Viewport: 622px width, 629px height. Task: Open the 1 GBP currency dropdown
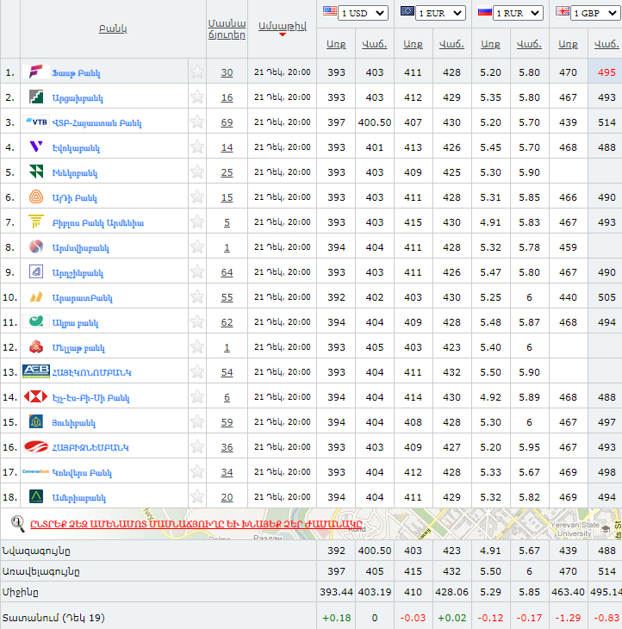tap(595, 13)
